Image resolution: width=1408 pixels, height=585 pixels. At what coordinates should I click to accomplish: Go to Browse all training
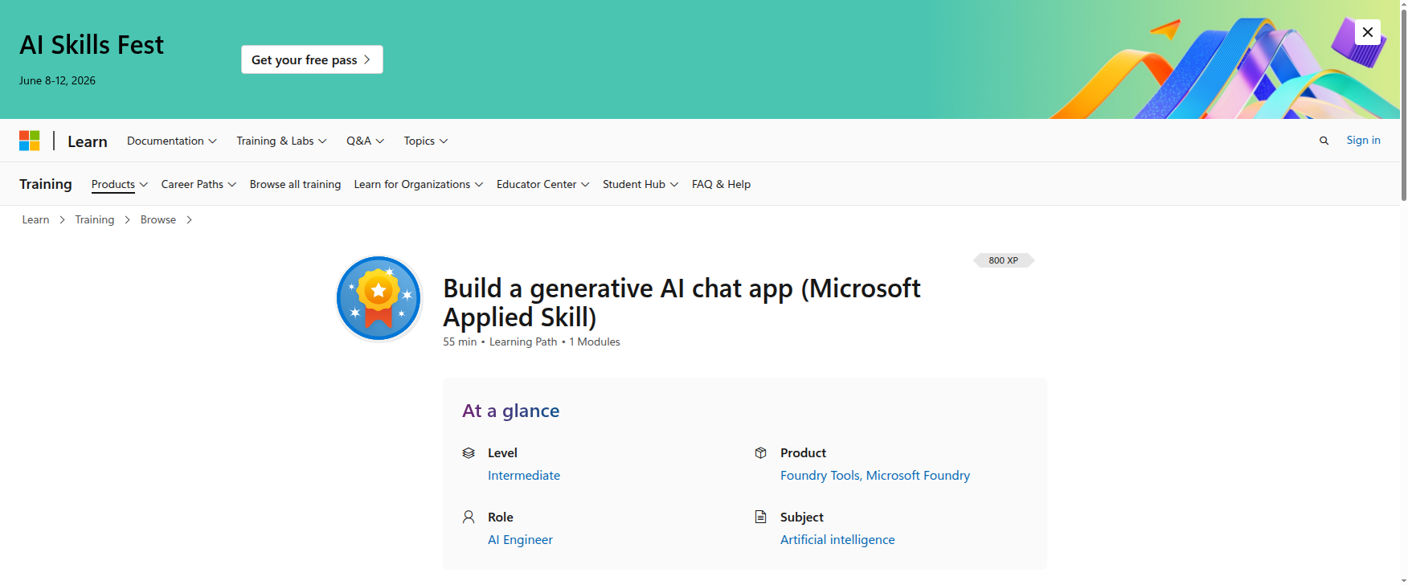pyautogui.click(x=295, y=184)
